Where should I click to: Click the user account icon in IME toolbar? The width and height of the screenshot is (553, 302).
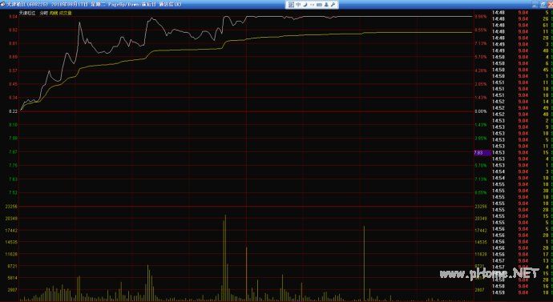326,5
